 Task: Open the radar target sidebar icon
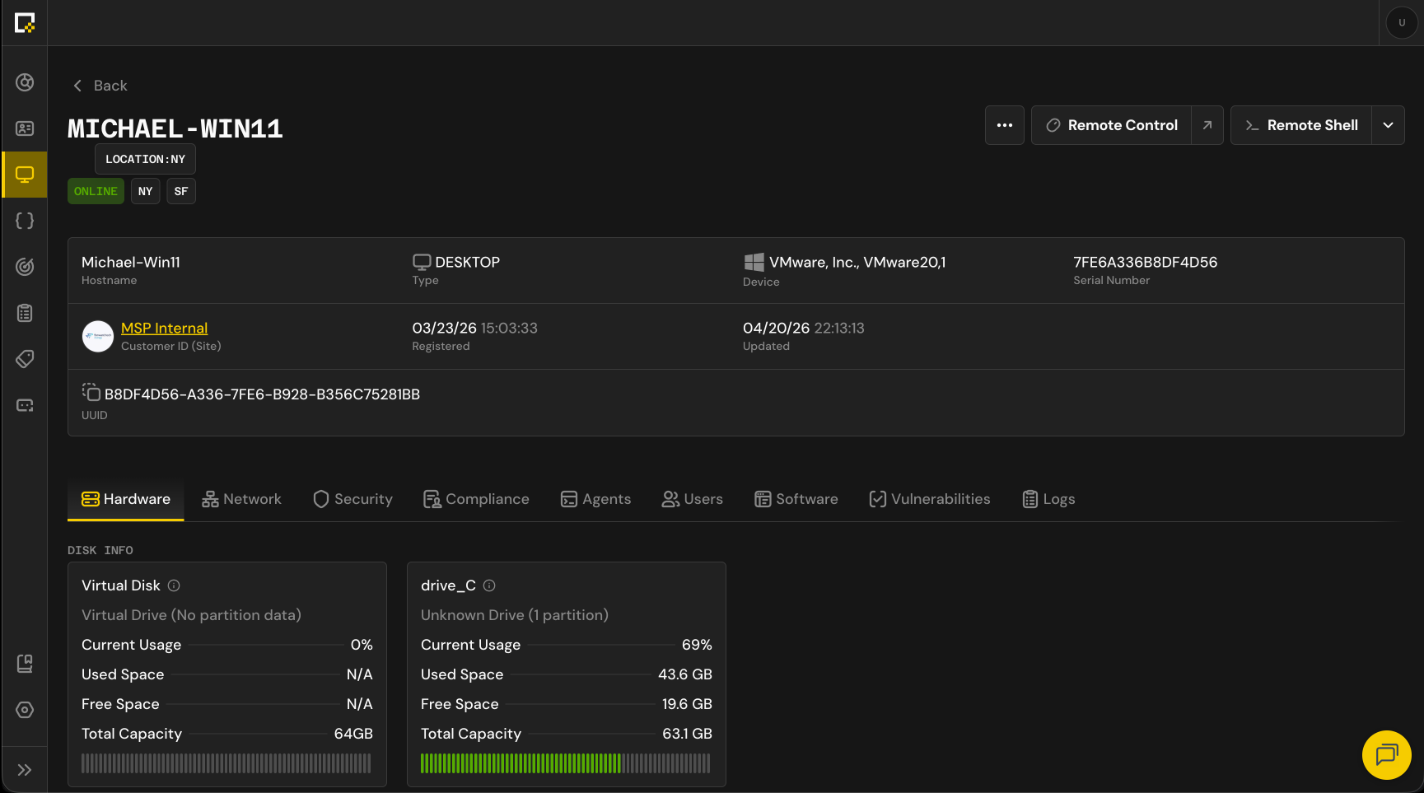[x=25, y=267]
